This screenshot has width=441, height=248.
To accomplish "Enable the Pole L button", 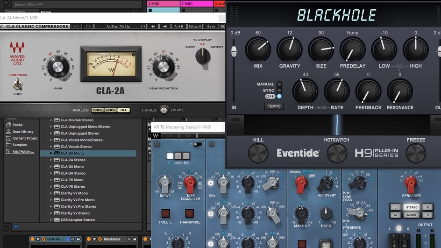I will point(166,213).
